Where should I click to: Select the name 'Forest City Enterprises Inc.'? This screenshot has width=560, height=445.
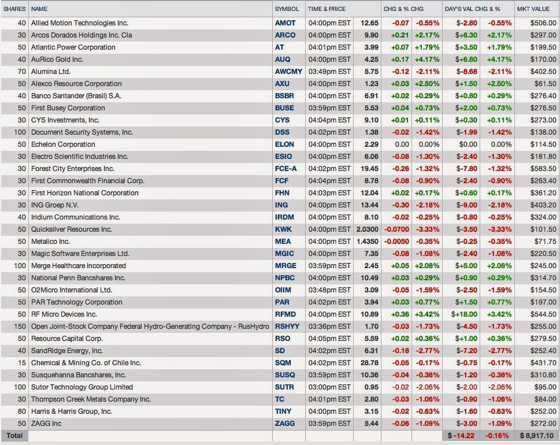point(73,169)
